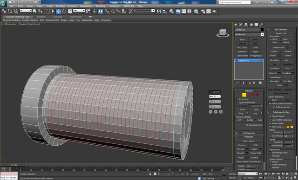Select SubObj preview selection radio
298x180 pixels.
(x=244, y=120)
